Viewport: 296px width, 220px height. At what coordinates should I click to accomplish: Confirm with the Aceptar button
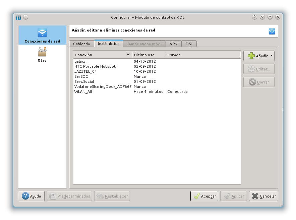pyautogui.click(x=204, y=196)
